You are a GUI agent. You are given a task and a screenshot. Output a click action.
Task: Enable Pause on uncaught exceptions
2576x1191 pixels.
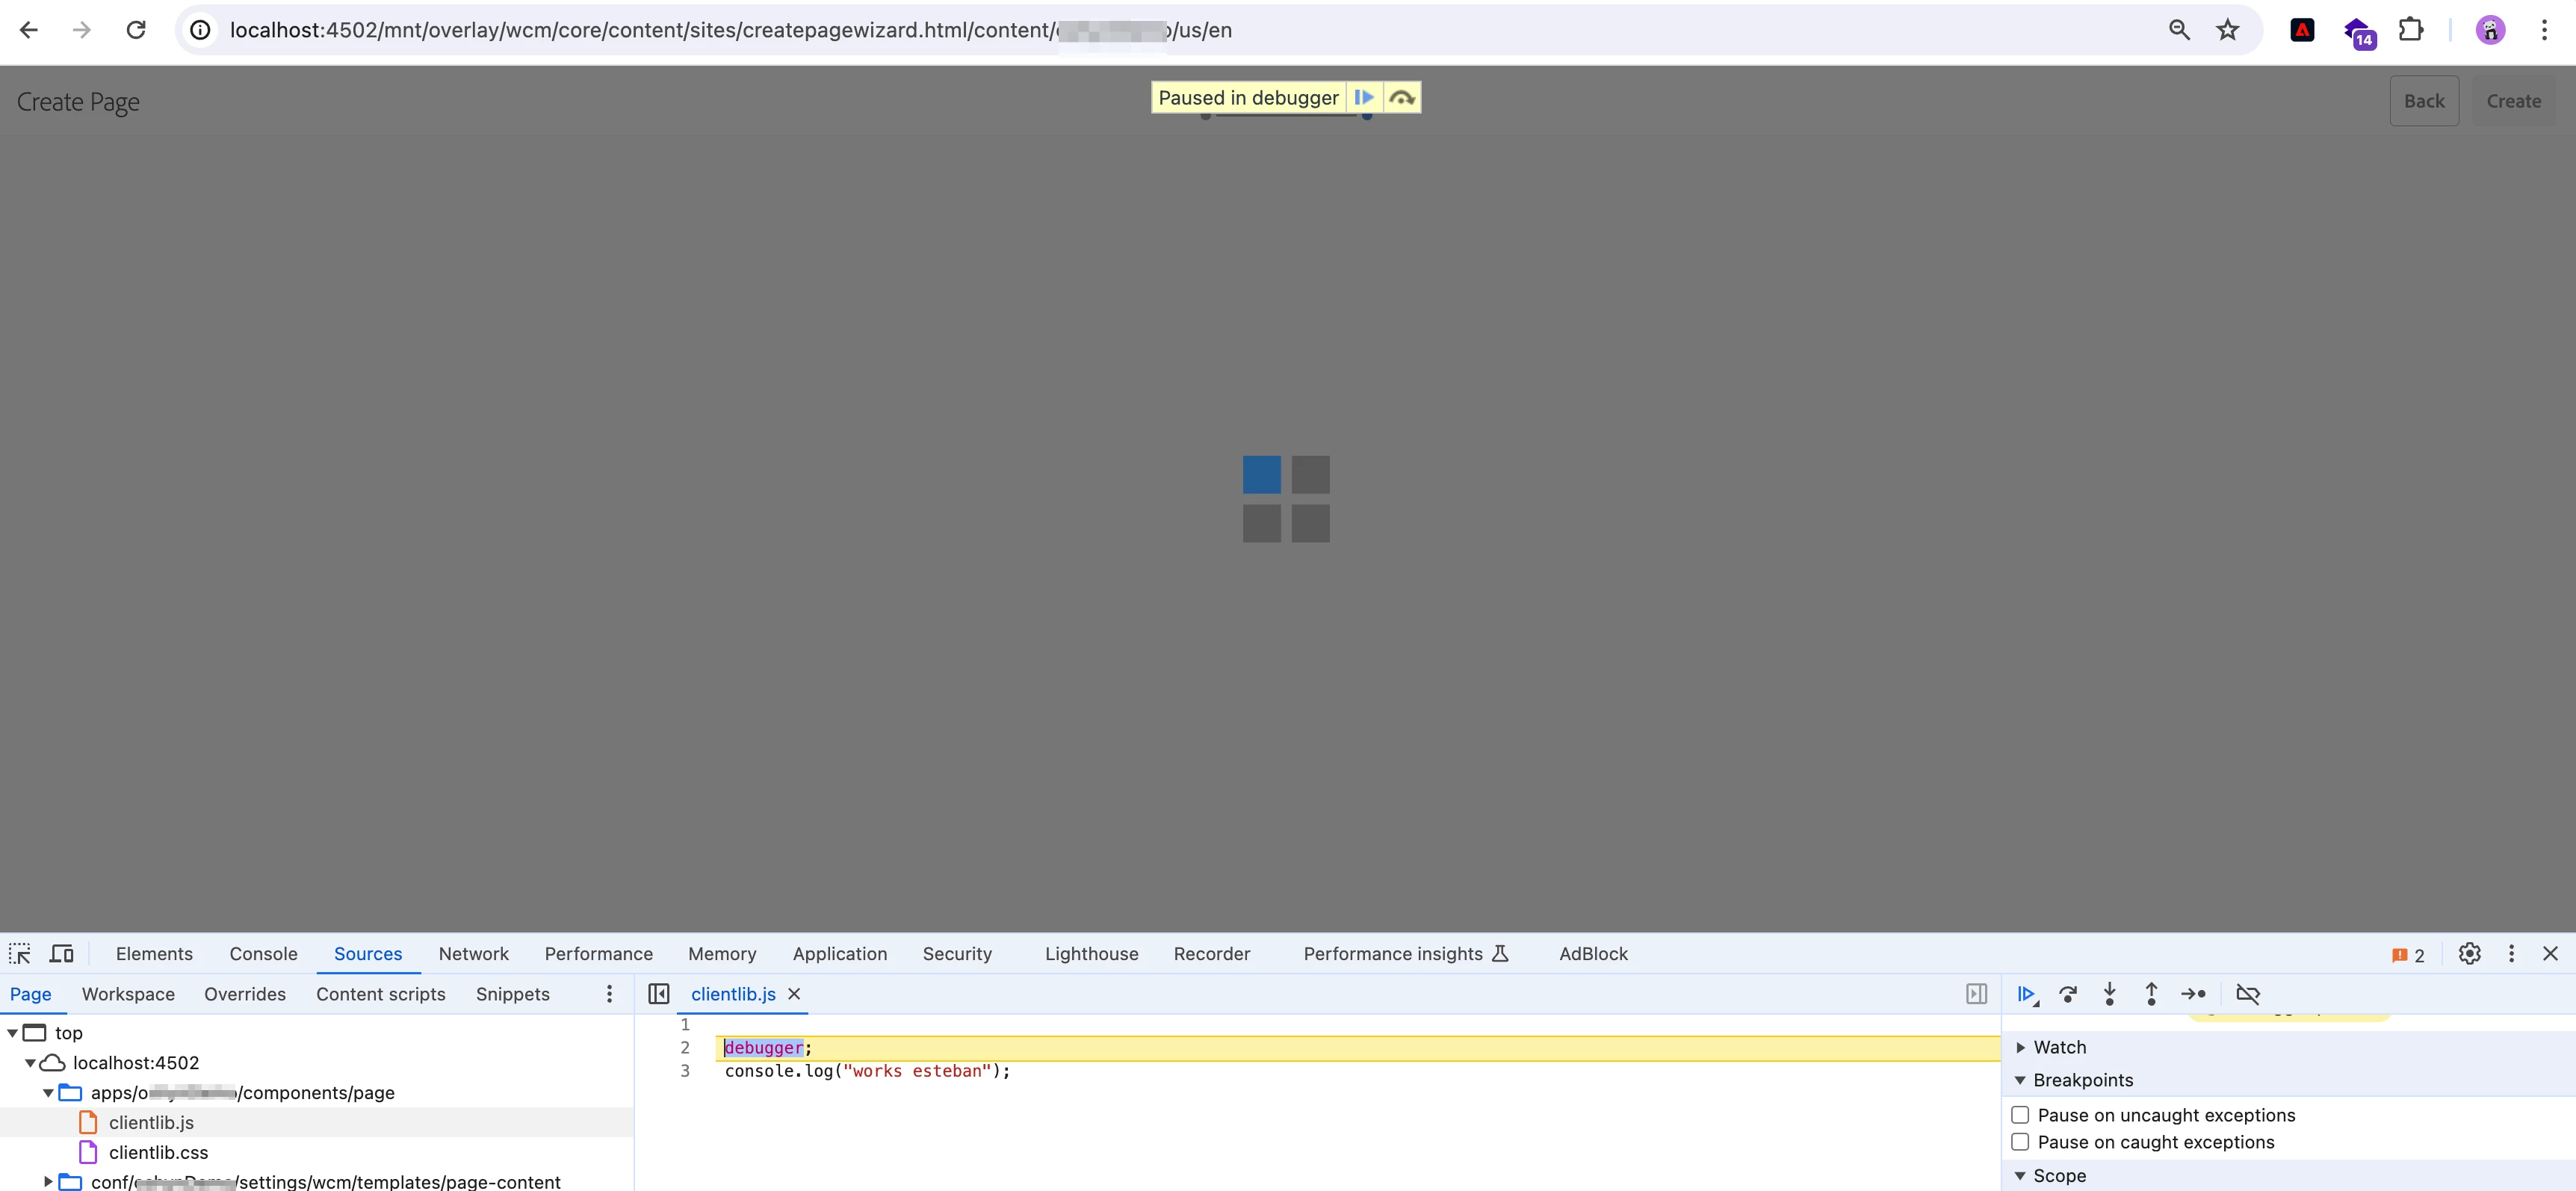[2020, 1115]
